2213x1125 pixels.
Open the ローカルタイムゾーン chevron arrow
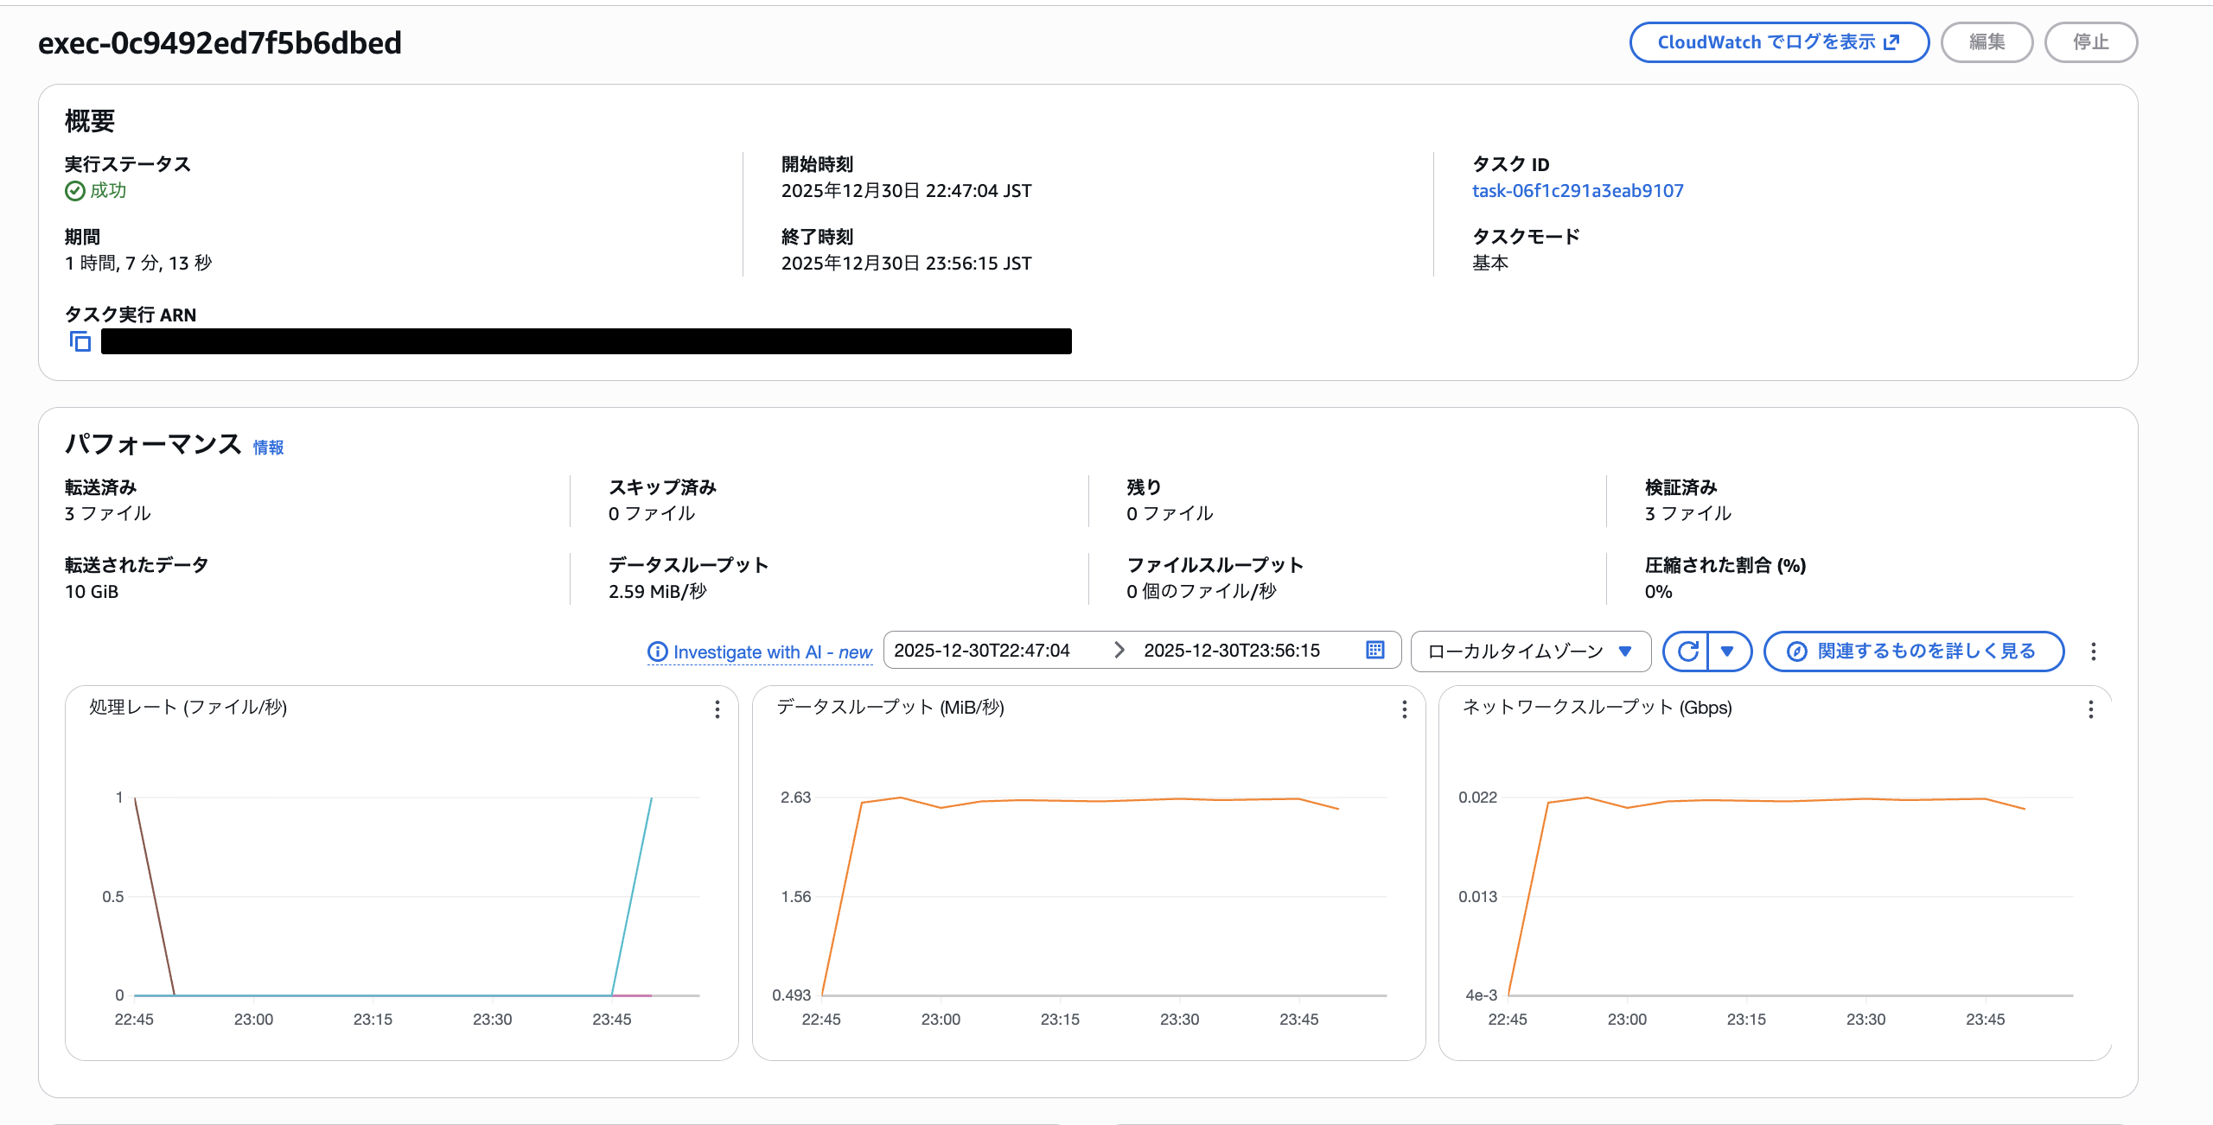tap(1625, 651)
